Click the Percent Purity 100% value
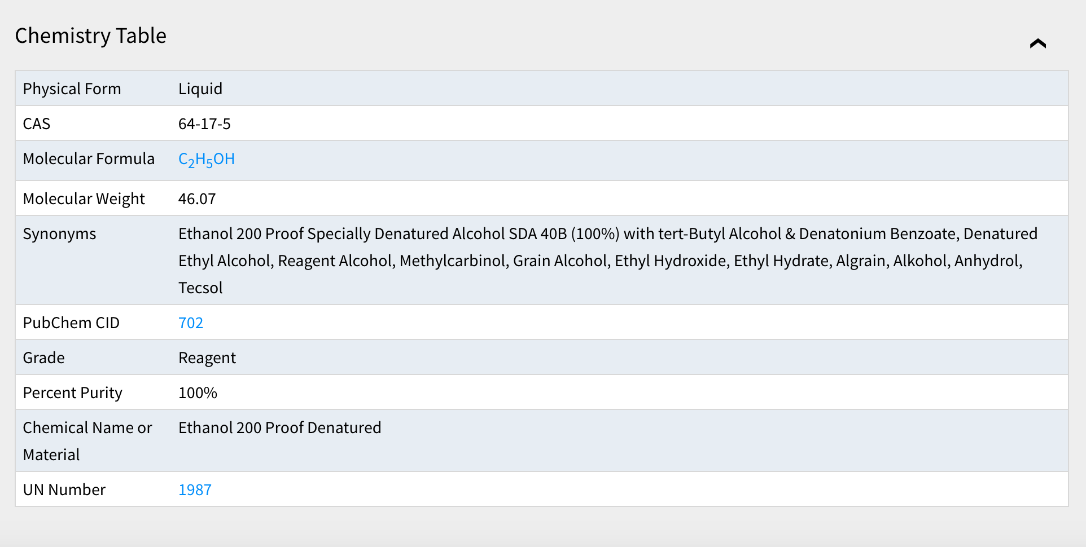This screenshot has height=547, width=1086. click(198, 392)
